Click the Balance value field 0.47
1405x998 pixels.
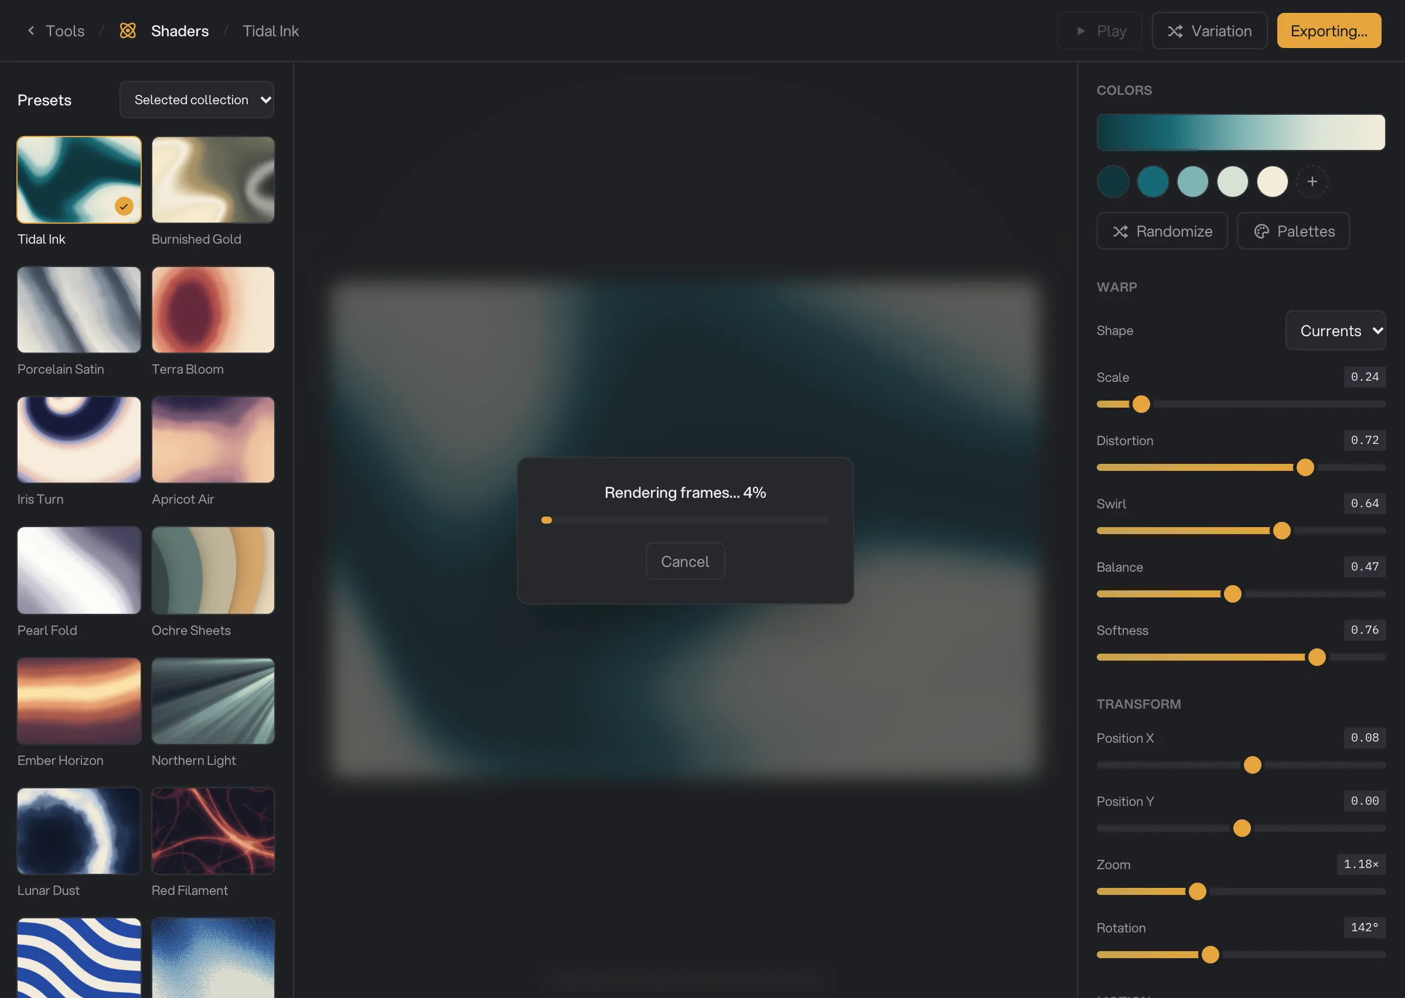pos(1365,566)
